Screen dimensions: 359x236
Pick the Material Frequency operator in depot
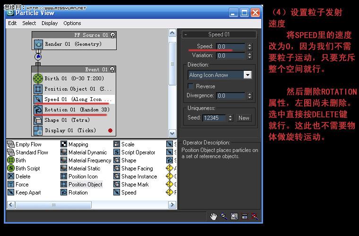pyautogui.click(x=86, y=160)
